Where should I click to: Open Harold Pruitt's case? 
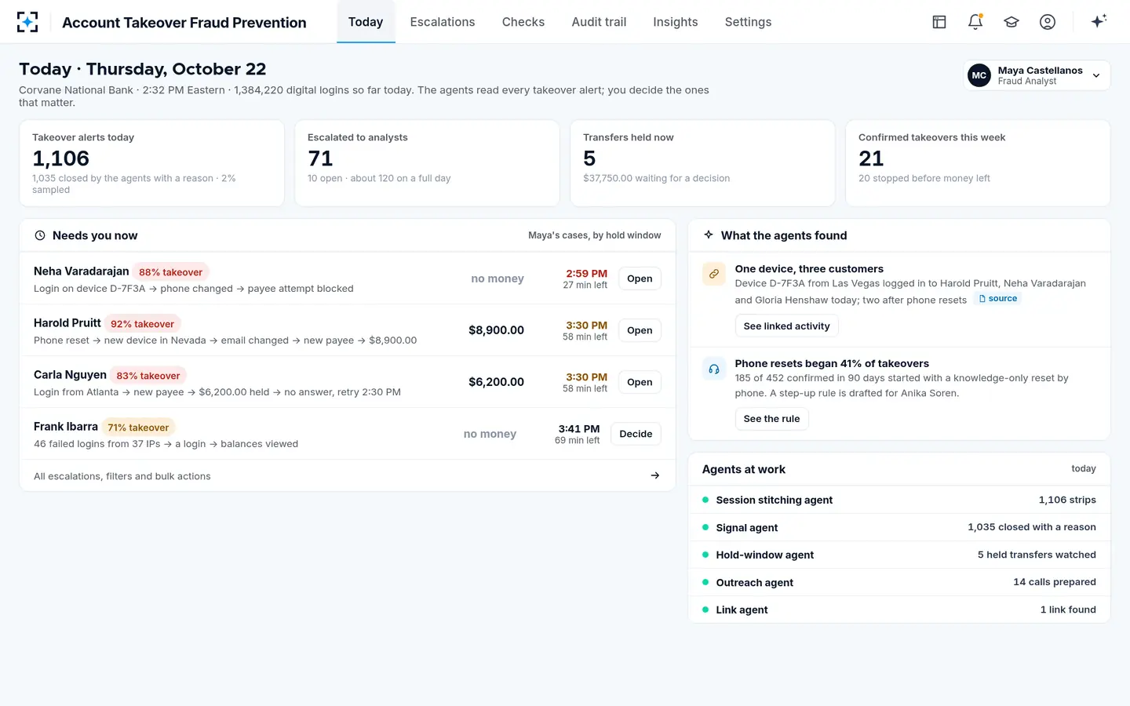pyautogui.click(x=640, y=330)
